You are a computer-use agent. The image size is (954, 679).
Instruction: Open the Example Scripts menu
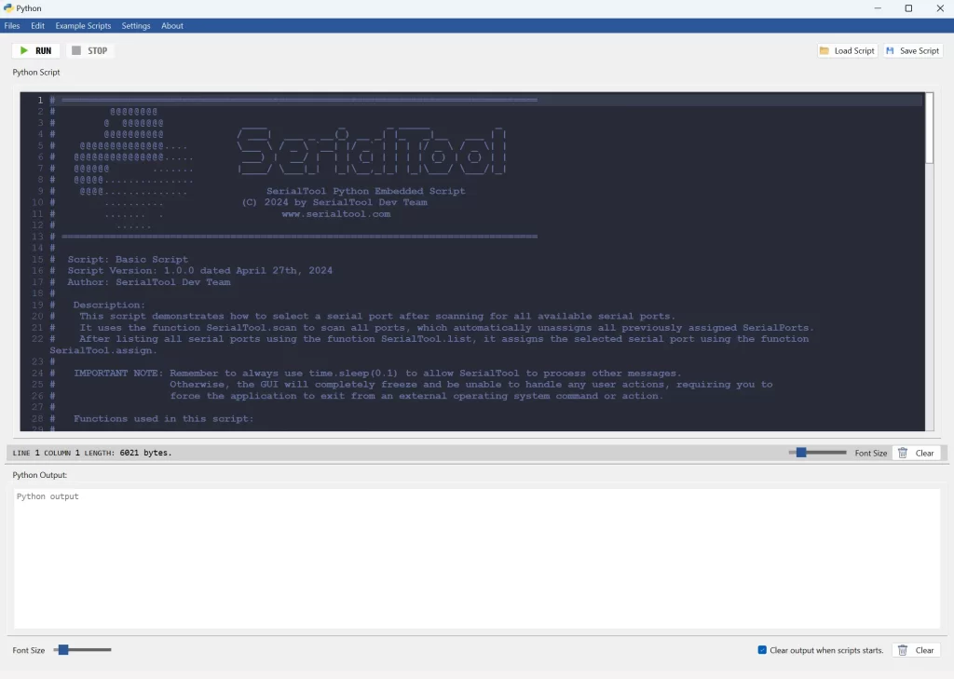tap(83, 25)
